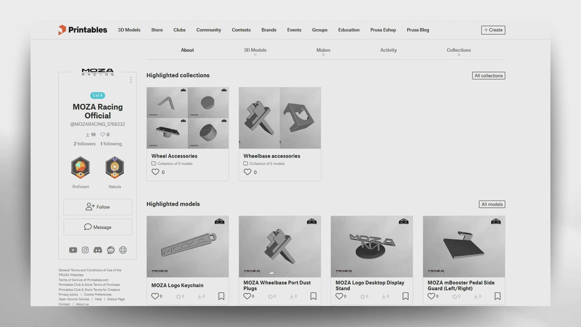Image resolution: width=581 pixels, height=327 pixels.
Task: Click the Follow button
Action: 98,207
